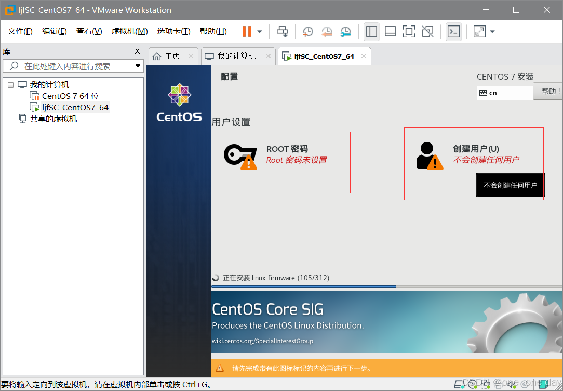Click the 帮助 button in the installer

click(x=548, y=92)
